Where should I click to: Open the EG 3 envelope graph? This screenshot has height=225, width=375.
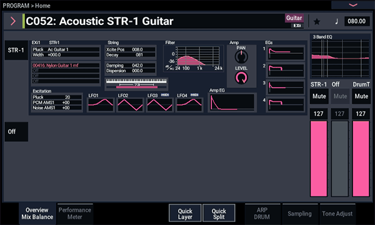coord(286,87)
